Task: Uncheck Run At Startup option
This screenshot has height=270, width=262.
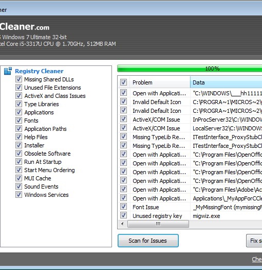Action: (18, 162)
